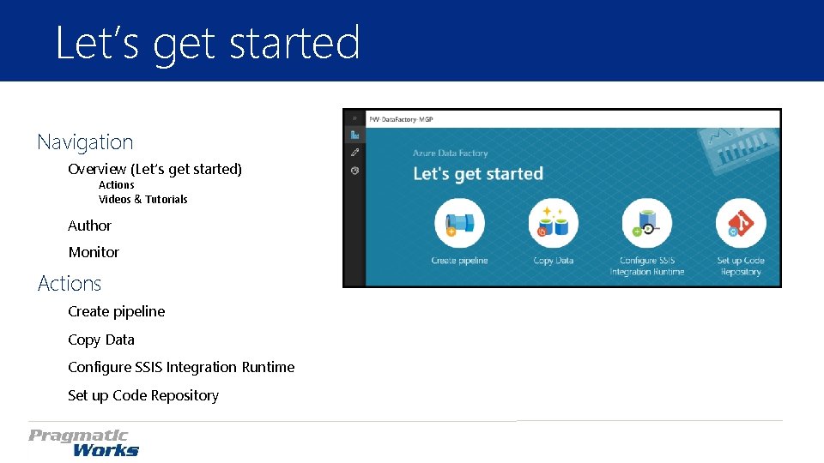The width and height of the screenshot is (824, 463).
Task: Click the "Let's get started" banner heading in screenshot
Action: [478, 174]
